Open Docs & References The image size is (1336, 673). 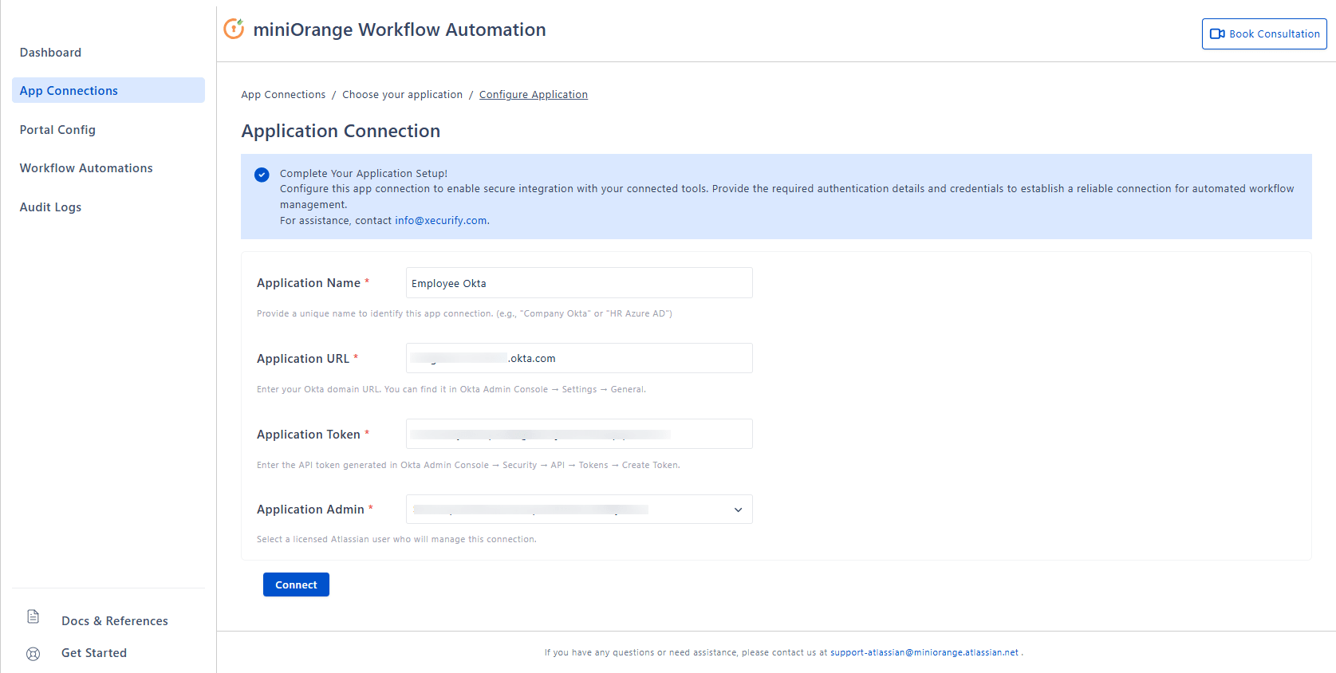pyautogui.click(x=114, y=621)
